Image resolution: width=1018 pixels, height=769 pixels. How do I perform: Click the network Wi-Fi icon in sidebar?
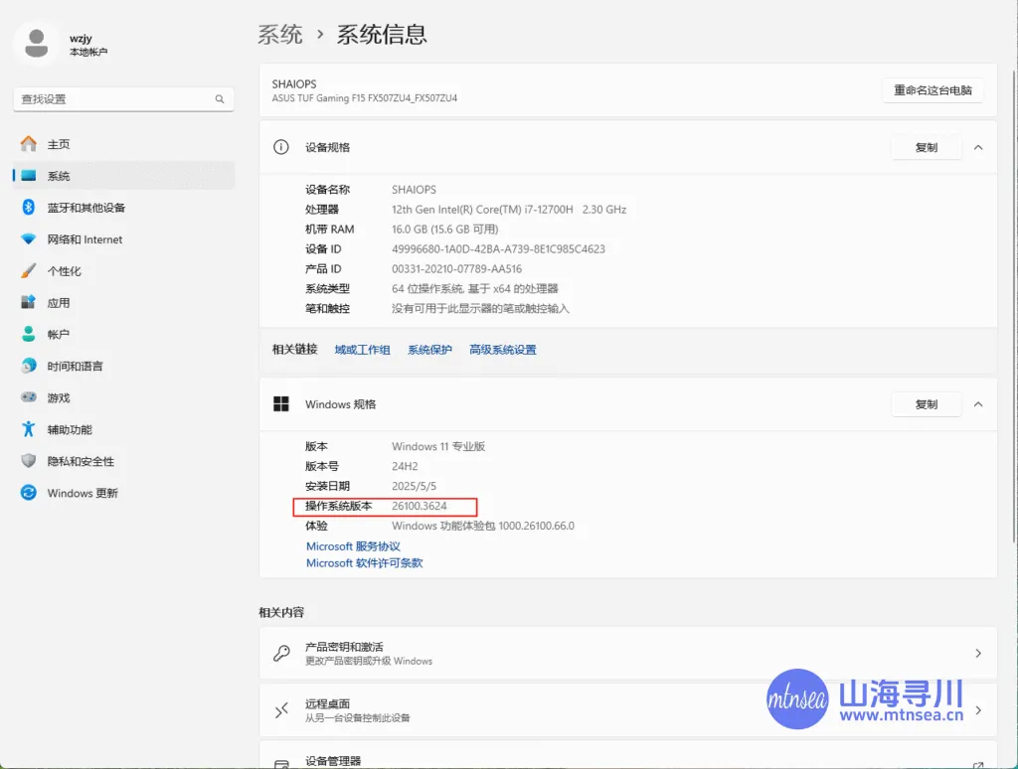point(28,239)
